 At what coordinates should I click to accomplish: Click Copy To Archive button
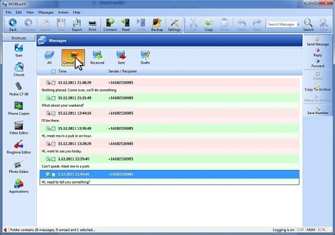click(x=318, y=87)
